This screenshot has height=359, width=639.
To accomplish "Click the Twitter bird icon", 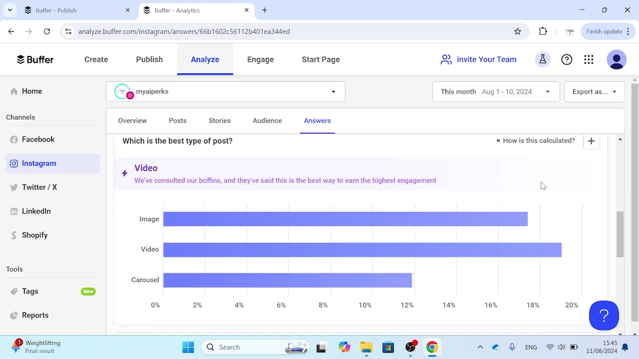I will pos(14,187).
